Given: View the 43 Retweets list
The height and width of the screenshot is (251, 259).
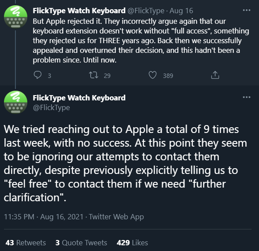Looking at the screenshot, I should 26,243.
